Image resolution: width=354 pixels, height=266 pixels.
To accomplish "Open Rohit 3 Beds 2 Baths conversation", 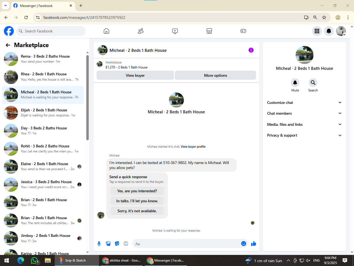I will pos(43,149).
